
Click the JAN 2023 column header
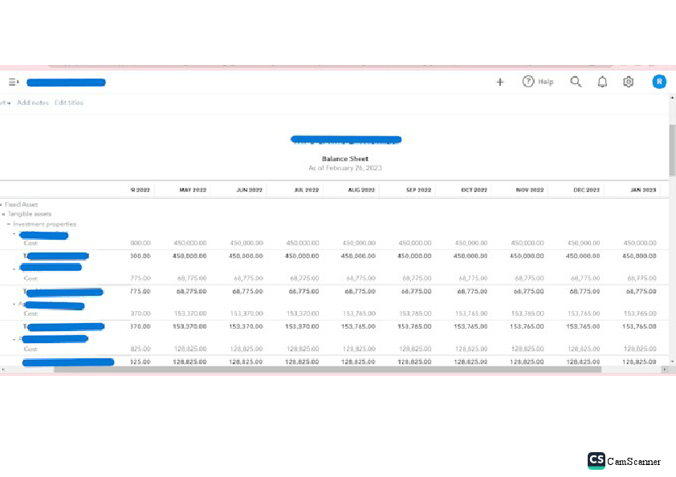pyautogui.click(x=643, y=190)
